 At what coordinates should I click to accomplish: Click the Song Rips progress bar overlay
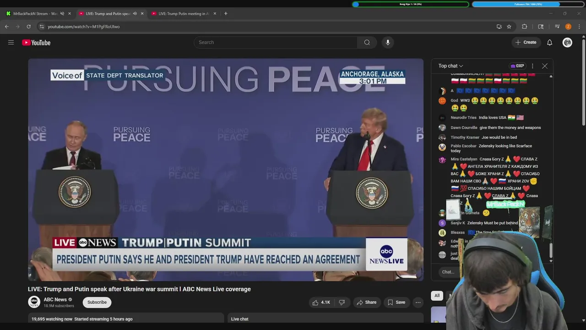(x=411, y=4)
